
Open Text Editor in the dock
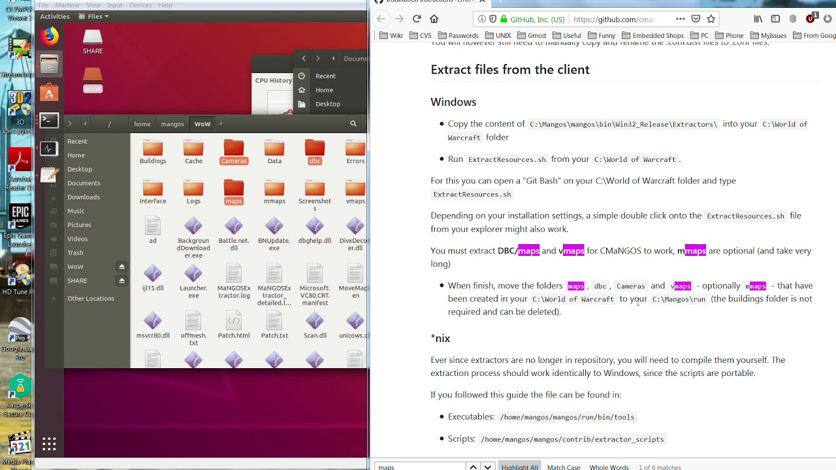[49, 176]
